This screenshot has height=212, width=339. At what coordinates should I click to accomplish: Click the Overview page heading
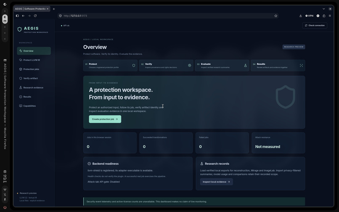coord(95,47)
